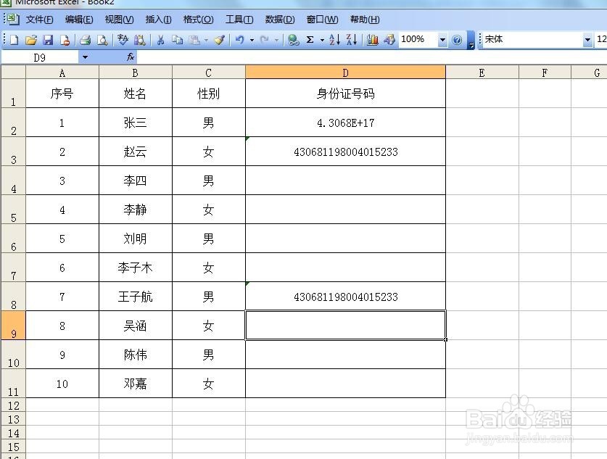Click the Select All corner button

(13, 73)
